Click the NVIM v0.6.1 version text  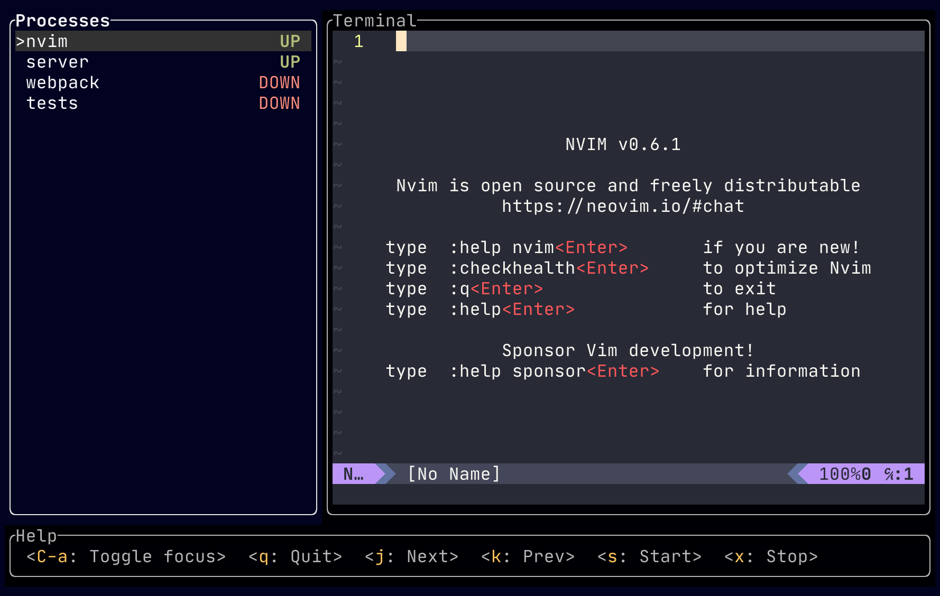(623, 144)
